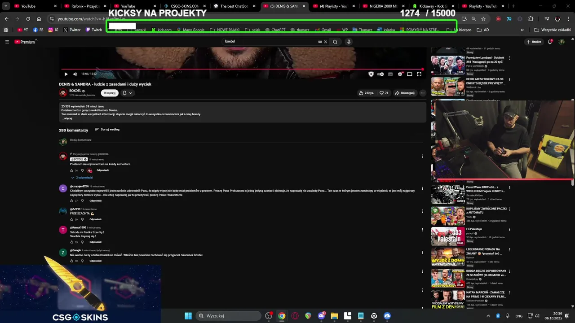
Task: Open Twitter bookmark
Action: click(x=72, y=30)
